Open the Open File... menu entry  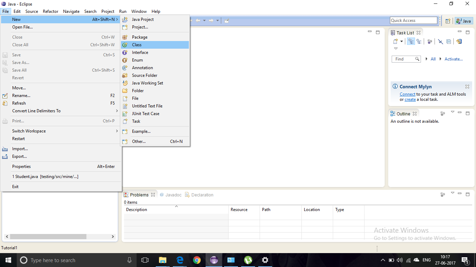tap(61, 27)
